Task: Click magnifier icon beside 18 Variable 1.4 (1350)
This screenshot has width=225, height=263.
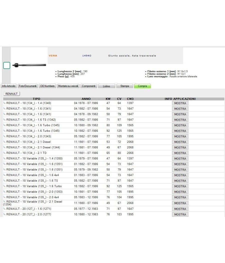Action: (4, 158)
